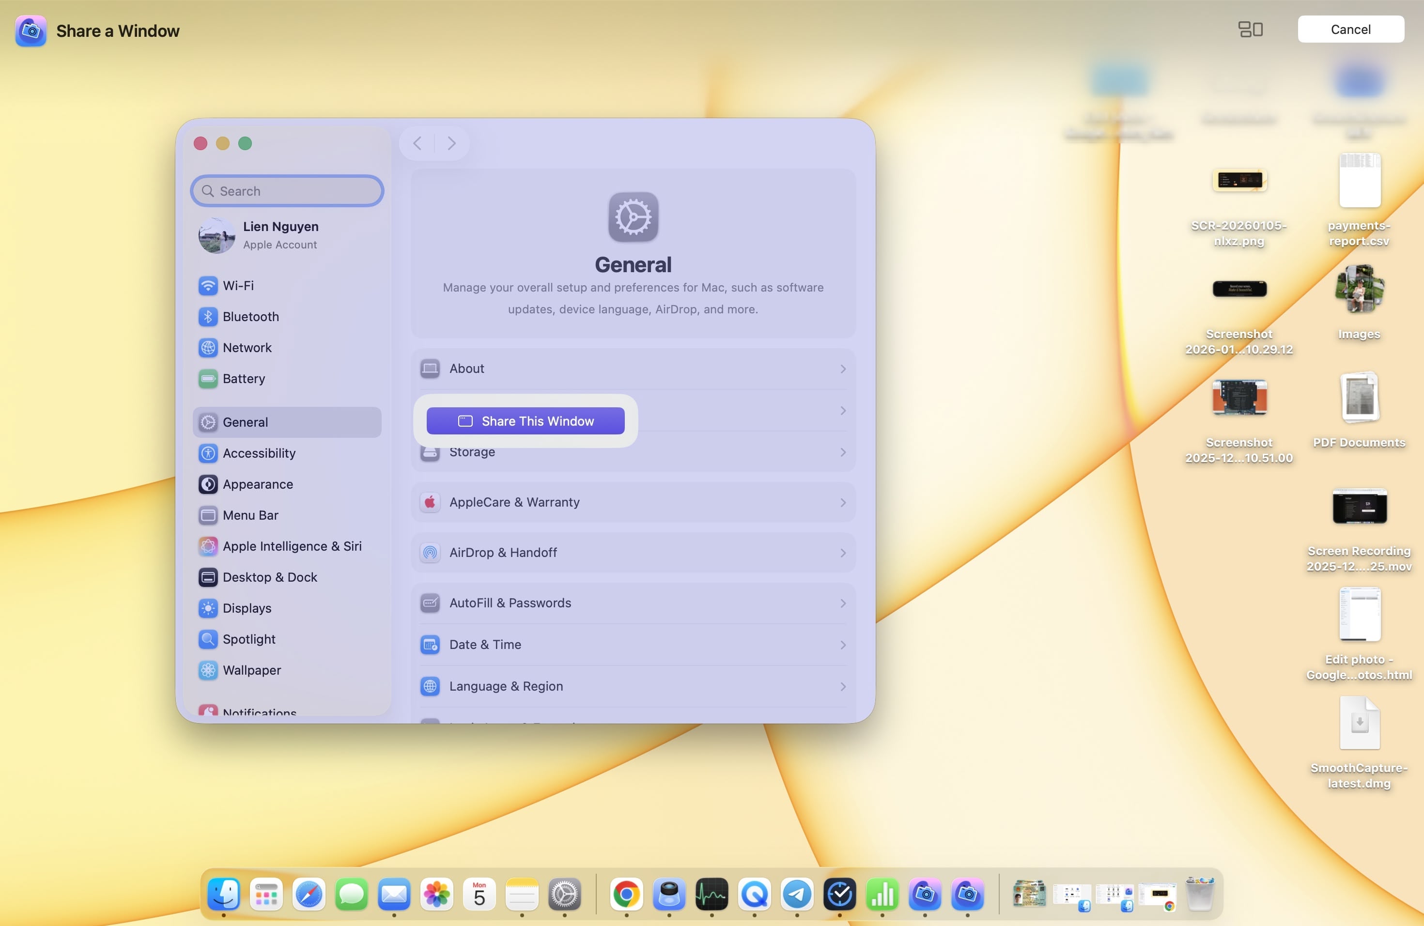
Task: Go forward in System Settings
Action: (452, 143)
